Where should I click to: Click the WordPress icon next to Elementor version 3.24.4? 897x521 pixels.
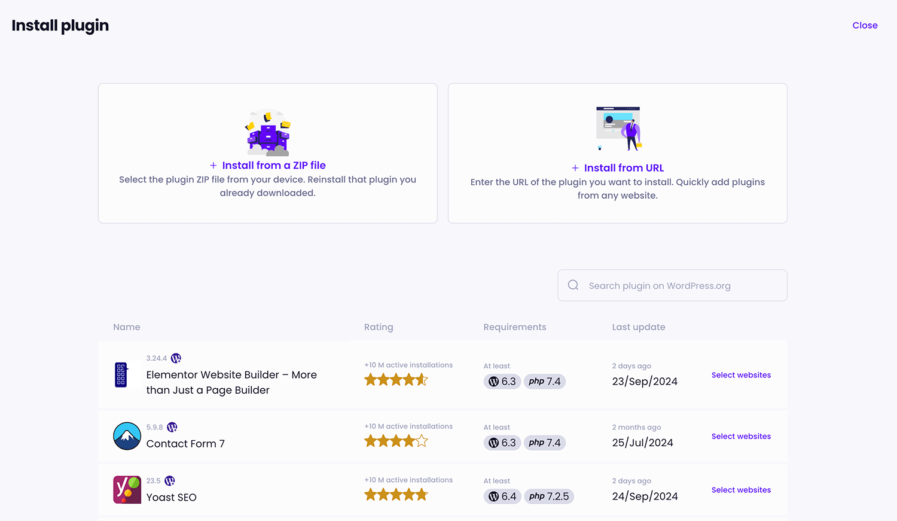pos(176,358)
